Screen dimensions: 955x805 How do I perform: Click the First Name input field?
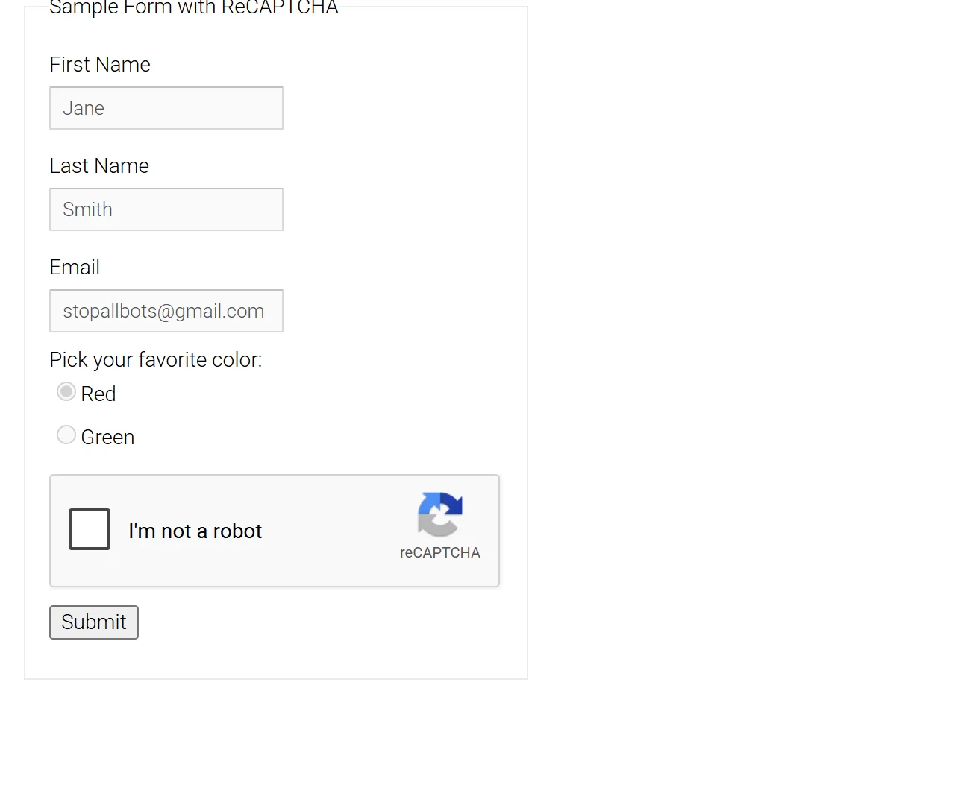(x=166, y=108)
